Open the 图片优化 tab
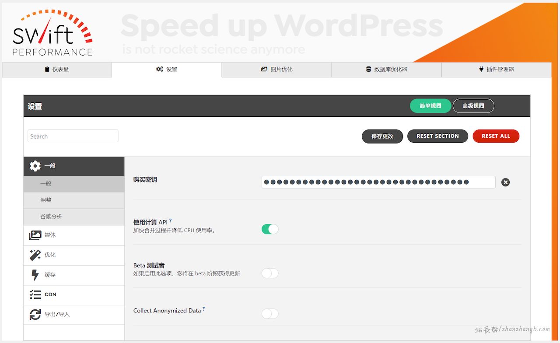Screen dimensions: 560x343 click(276, 70)
